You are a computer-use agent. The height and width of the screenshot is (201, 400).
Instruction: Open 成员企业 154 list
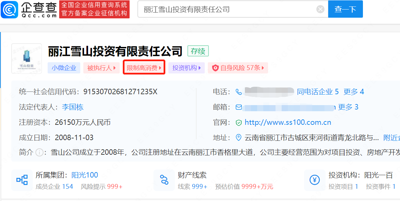pos(54,187)
